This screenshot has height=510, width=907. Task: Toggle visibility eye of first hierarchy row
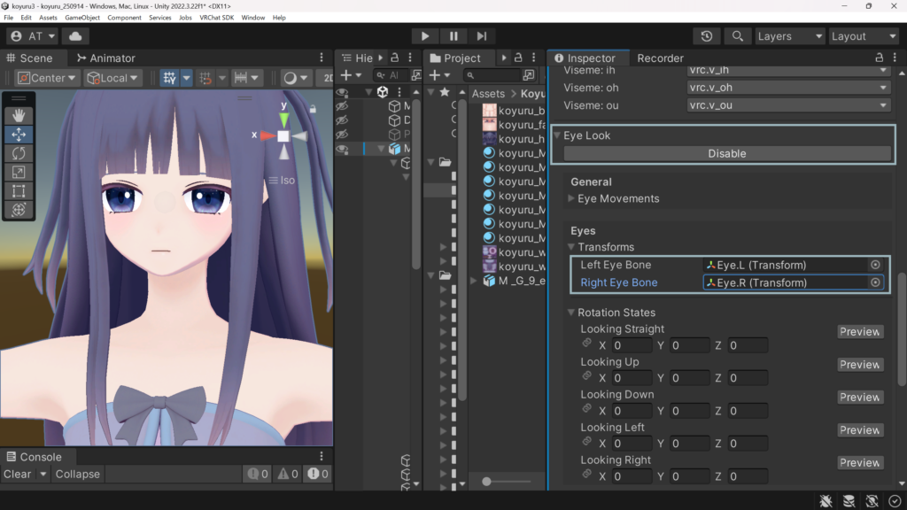point(342,92)
